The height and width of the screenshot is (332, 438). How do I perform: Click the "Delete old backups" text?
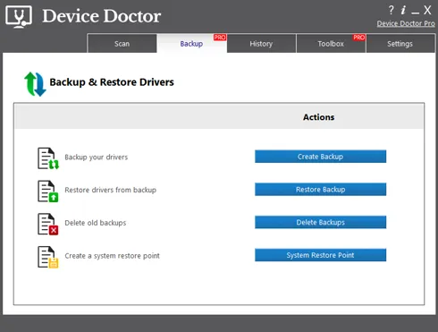tap(96, 223)
